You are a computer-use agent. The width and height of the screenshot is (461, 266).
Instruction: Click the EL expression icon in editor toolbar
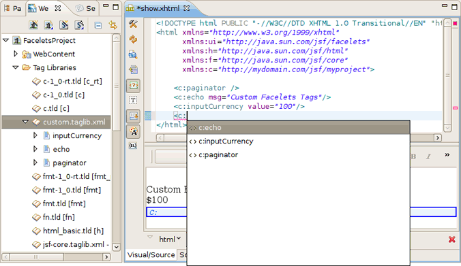pyautogui.click(x=133, y=146)
